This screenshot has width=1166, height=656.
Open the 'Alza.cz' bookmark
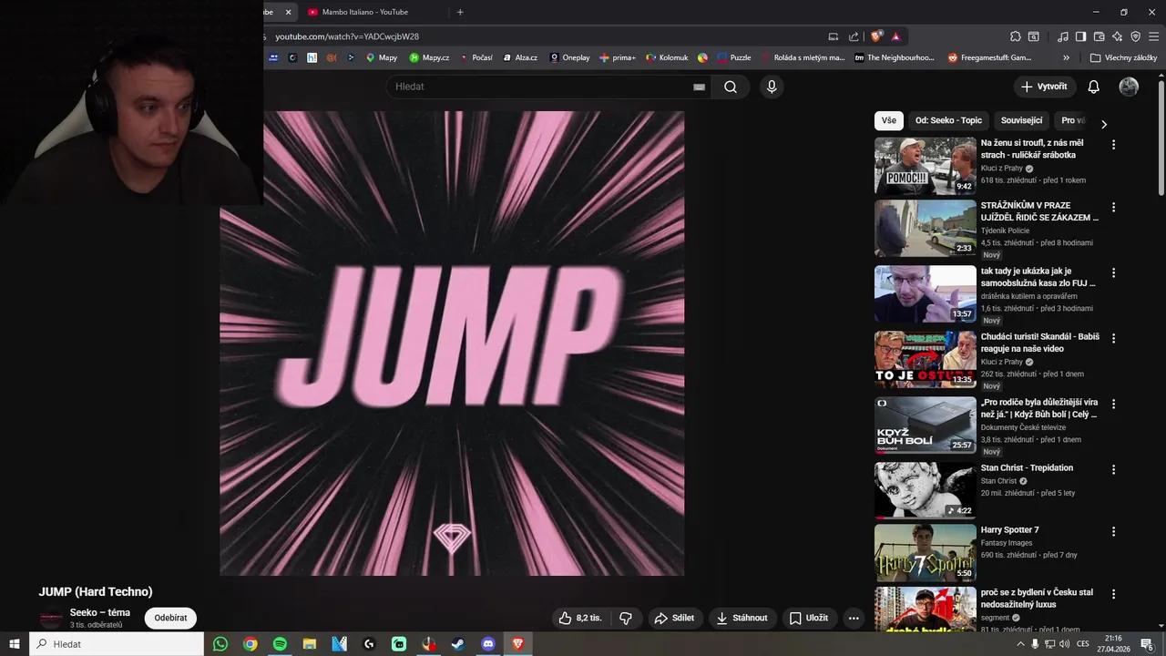[x=520, y=57]
